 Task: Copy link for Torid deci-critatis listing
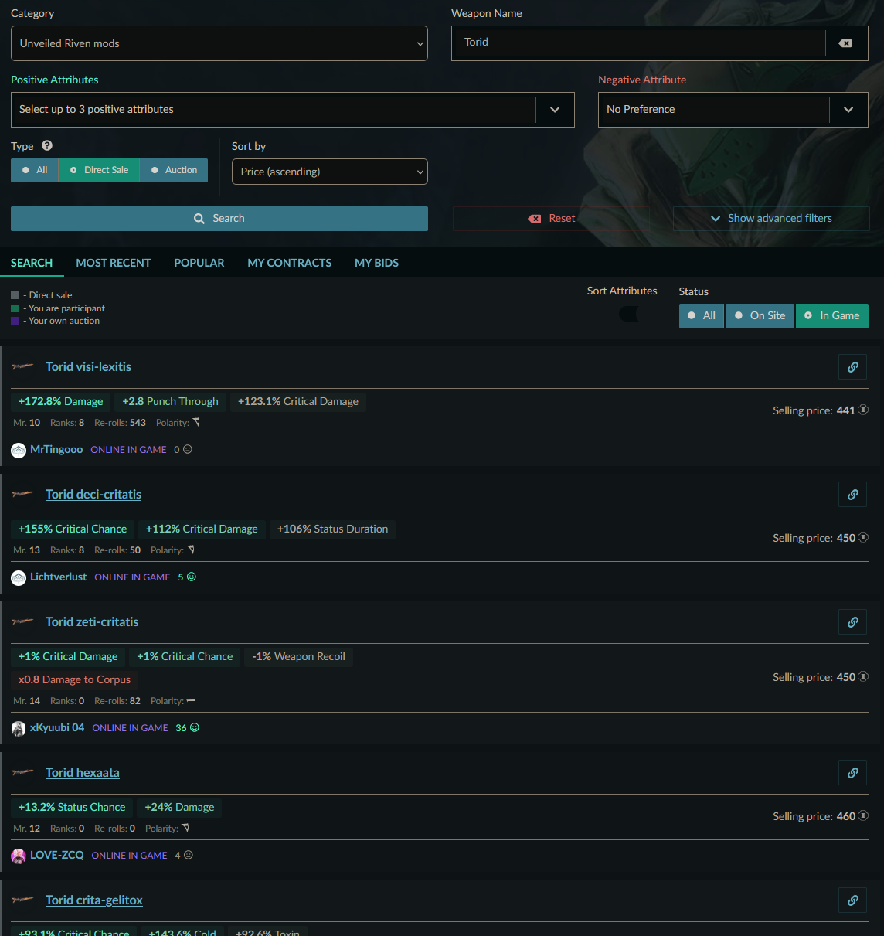(853, 495)
